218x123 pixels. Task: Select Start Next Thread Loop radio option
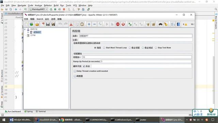tap(104, 48)
